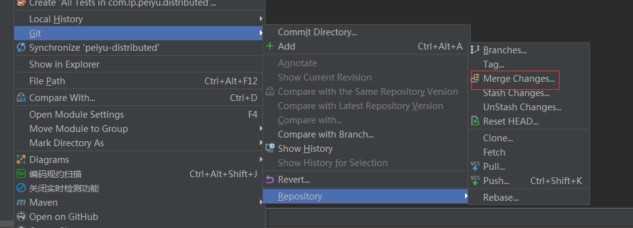Click the Branches icon in Repository submenu

pos(475,50)
